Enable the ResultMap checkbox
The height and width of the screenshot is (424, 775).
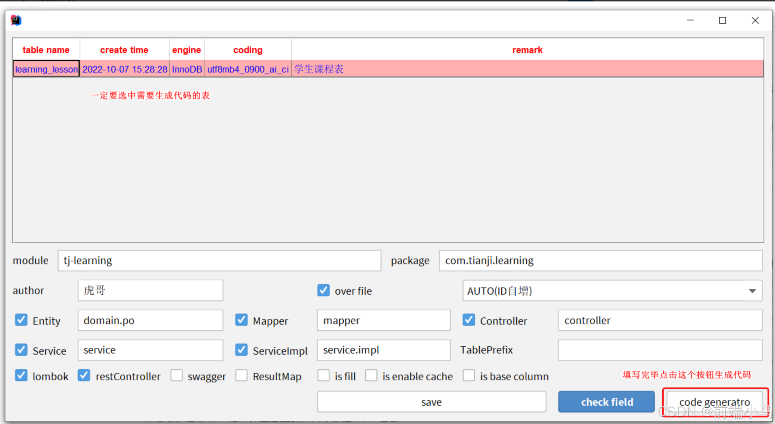click(241, 376)
